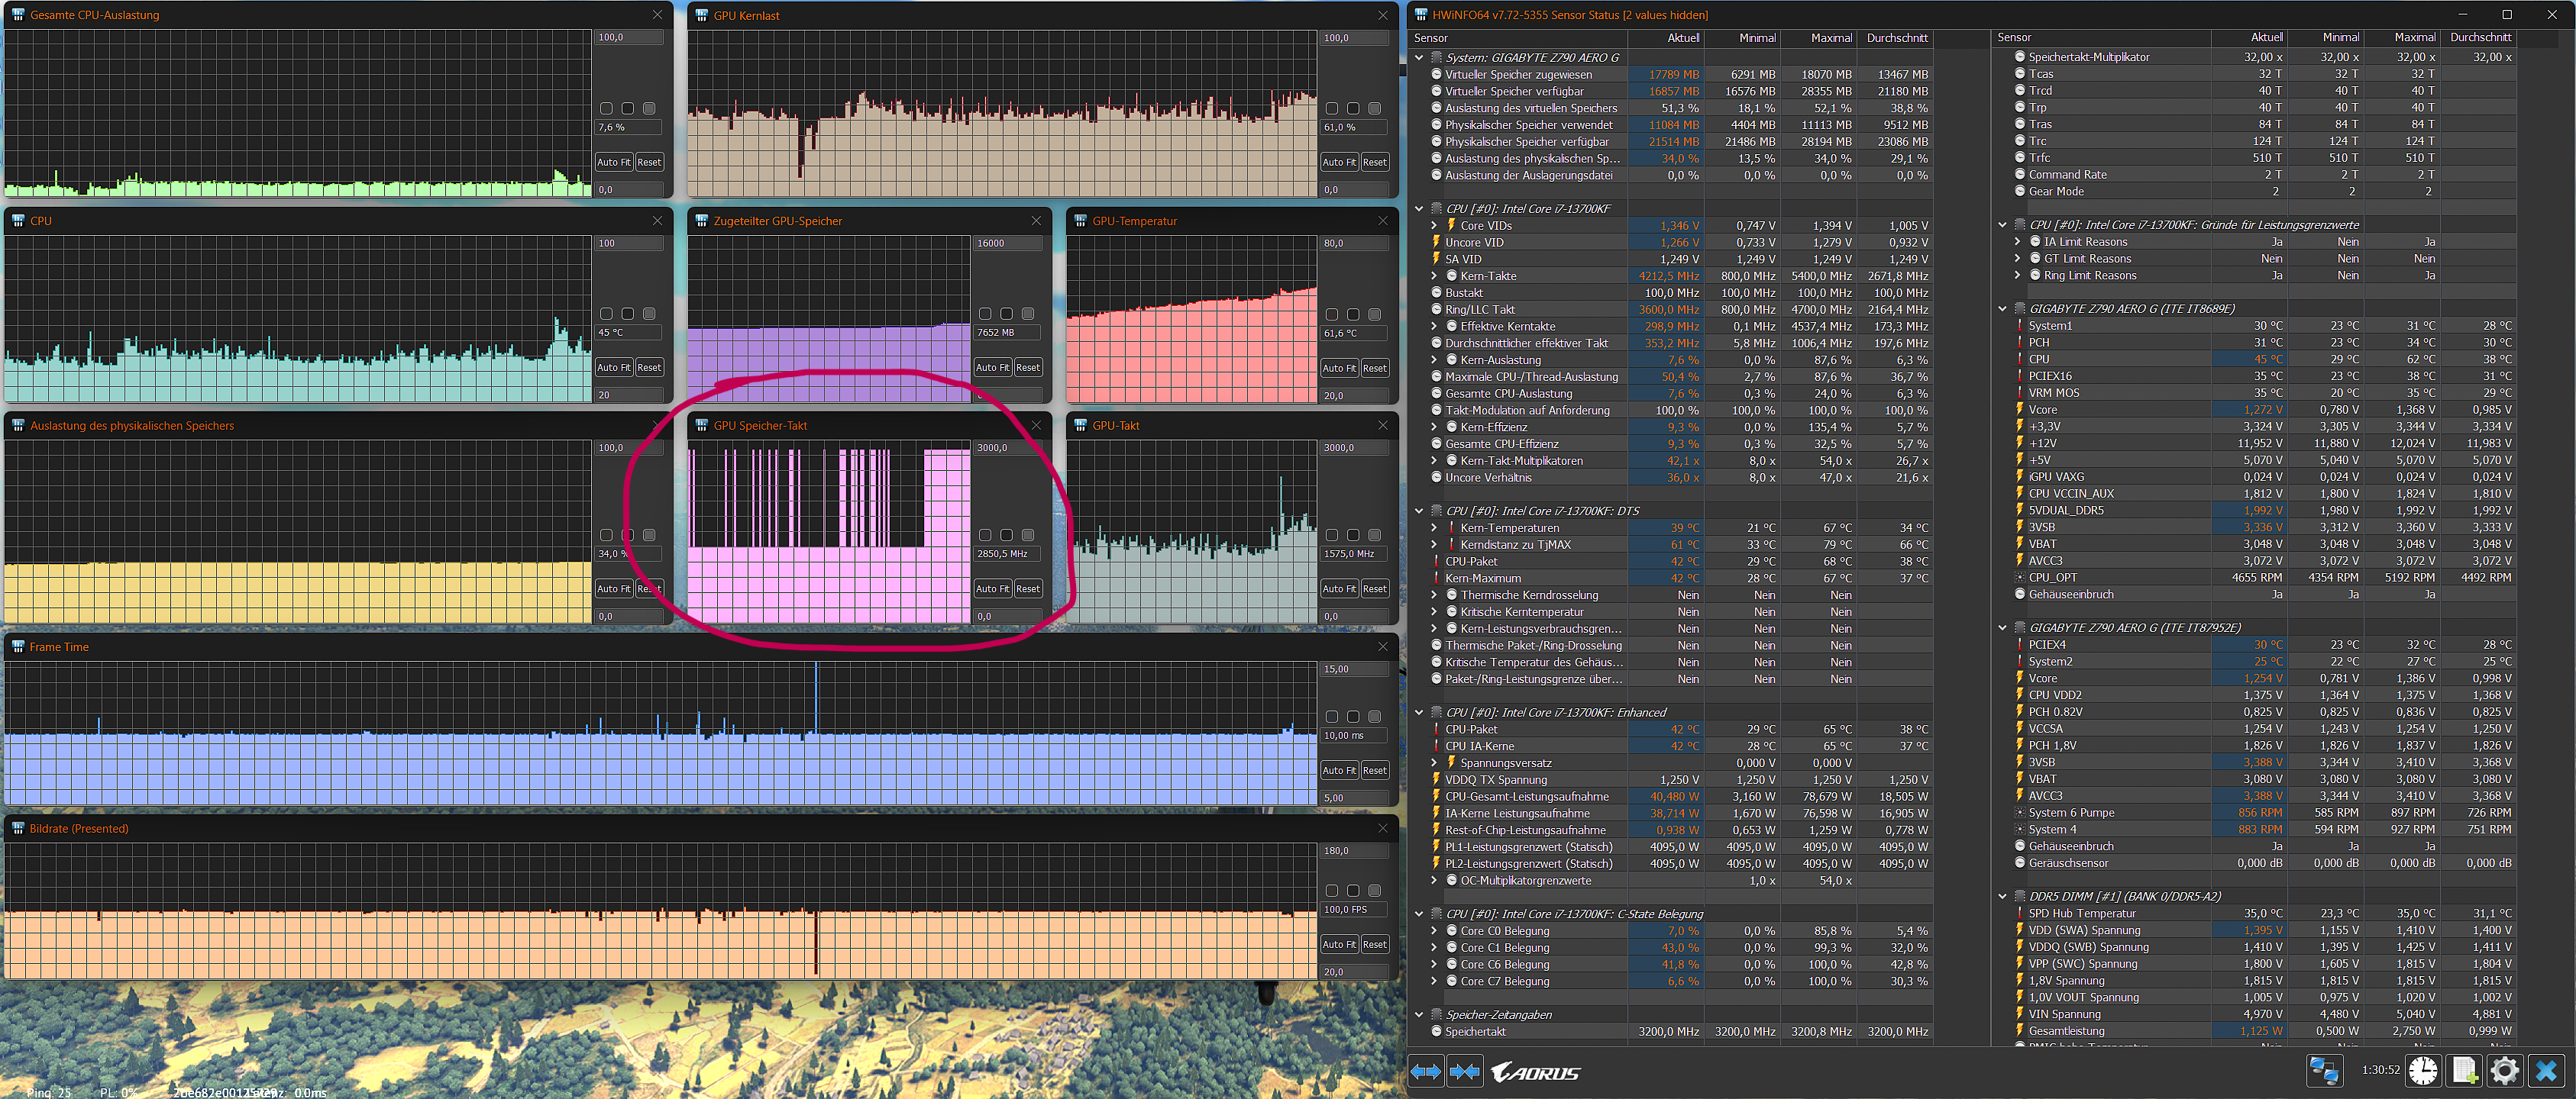The height and width of the screenshot is (1099, 2576).
Task: Toggle right checkbox in Bildrate (Presented) graph
Action: 1374,890
